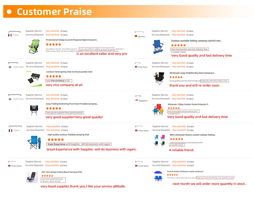Open 'BSCI wholesale factory custom outdoor folding' link
This screenshot has width=254, height=198.
coord(193,135)
